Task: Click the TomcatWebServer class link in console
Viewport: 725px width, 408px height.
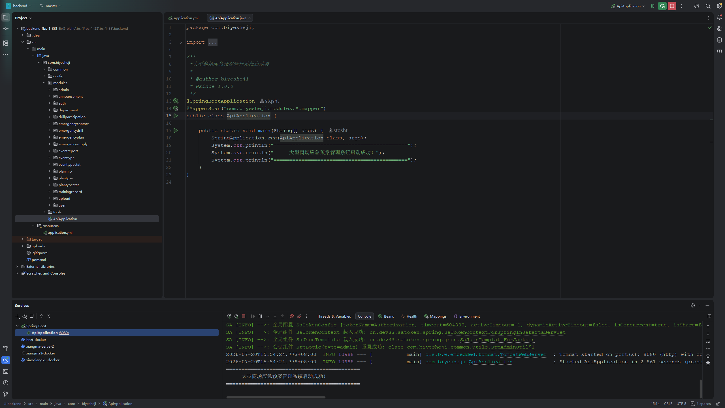Action: (523, 354)
